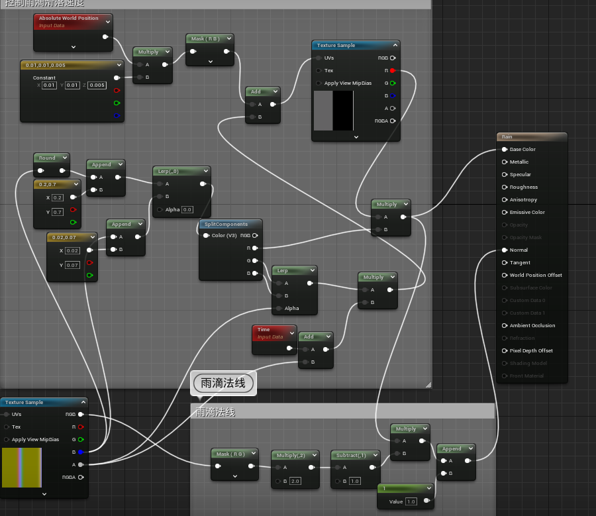Click the Metallic input pin
The image size is (596, 516).
point(505,162)
